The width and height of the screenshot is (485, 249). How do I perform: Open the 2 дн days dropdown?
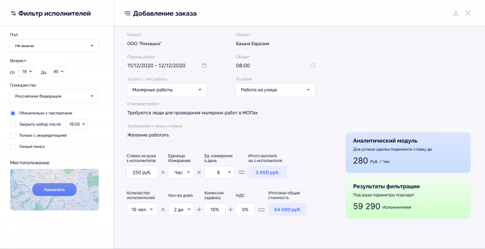click(x=181, y=209)
